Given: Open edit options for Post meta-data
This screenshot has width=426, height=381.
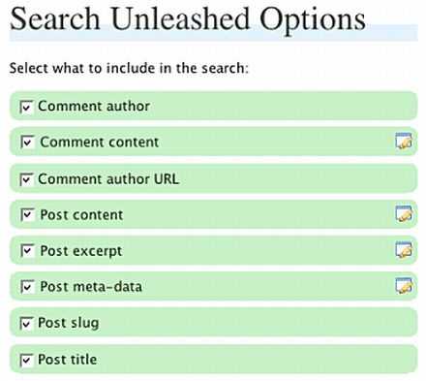Looking at the screenshot, I should click(404, 286).
